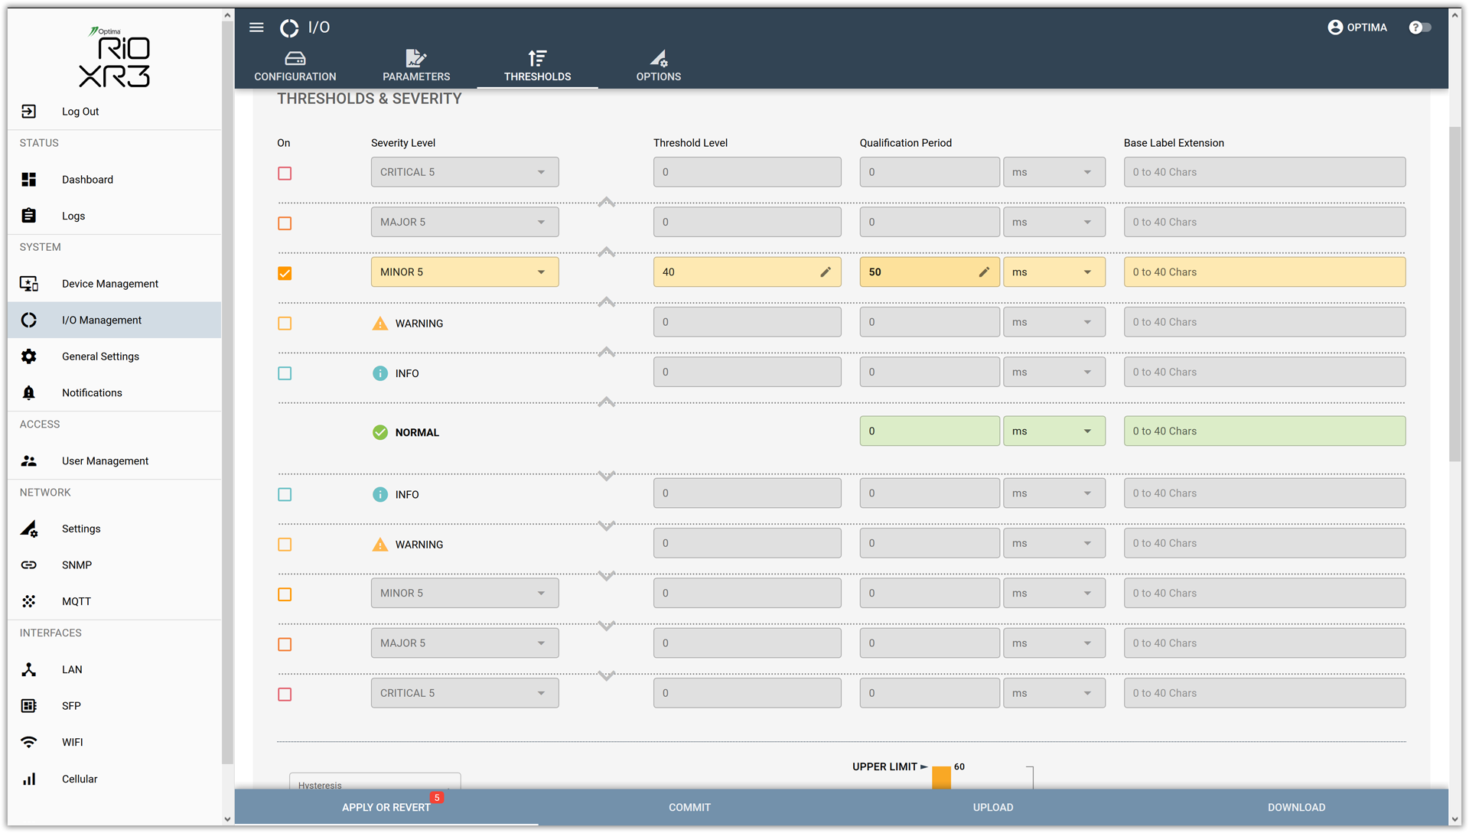Click the WIFI signal icon
The width and height of the screenshot is (1469, 833).
click(29, 742)
